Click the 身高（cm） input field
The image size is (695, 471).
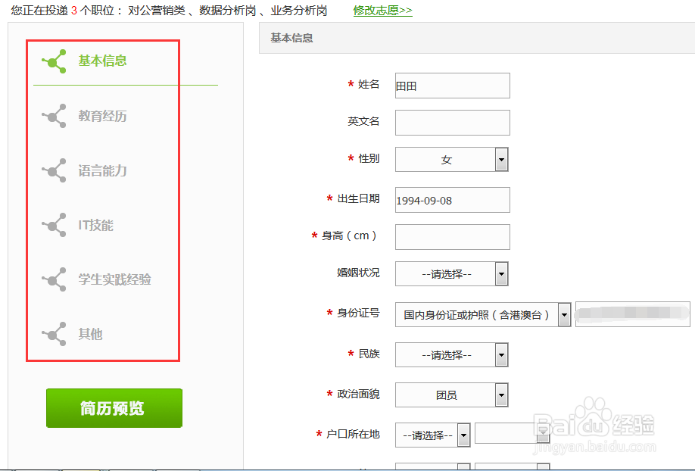pyautogui.click(x=453, y=237)
